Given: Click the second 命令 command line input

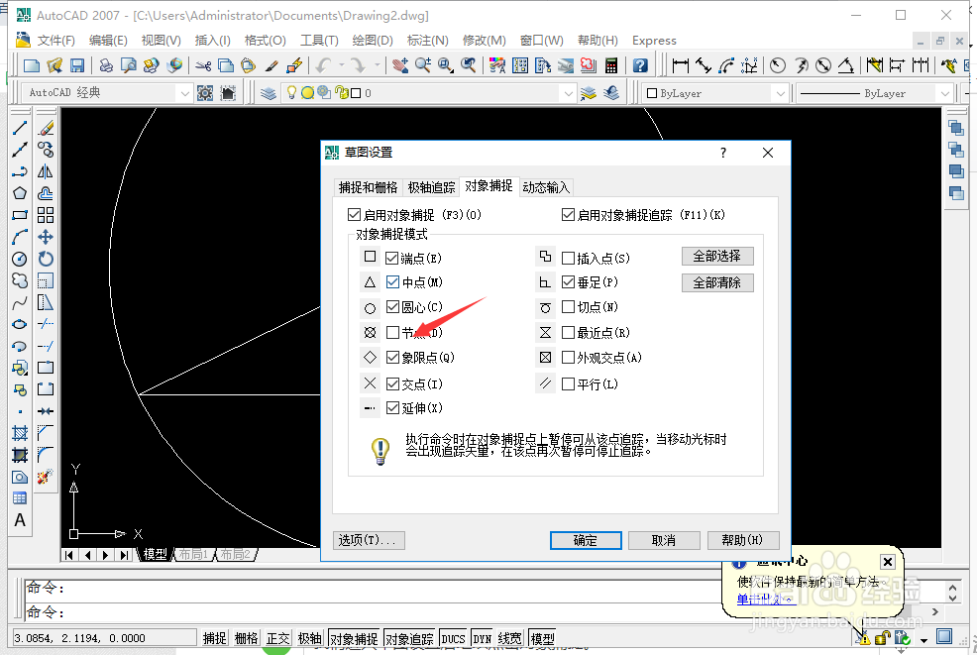Looking at the screenshot, I should (374, 612).
